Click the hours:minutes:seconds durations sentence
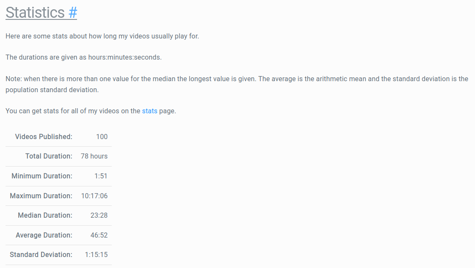The width and height of the screenshot is (475, 268). pos(83,57)
